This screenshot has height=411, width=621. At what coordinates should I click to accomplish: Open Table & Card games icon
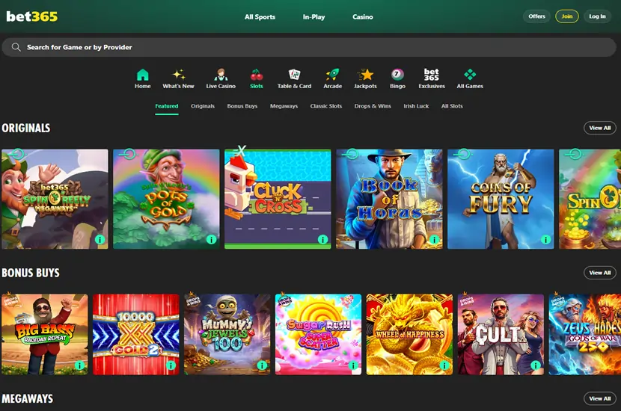click(x=294, y=75)
